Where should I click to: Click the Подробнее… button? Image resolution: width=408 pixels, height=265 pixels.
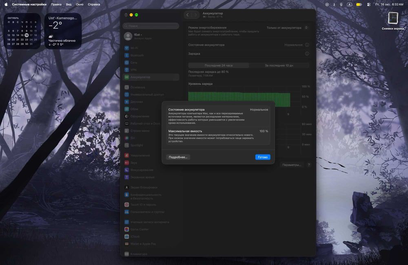tap(178, 157)
